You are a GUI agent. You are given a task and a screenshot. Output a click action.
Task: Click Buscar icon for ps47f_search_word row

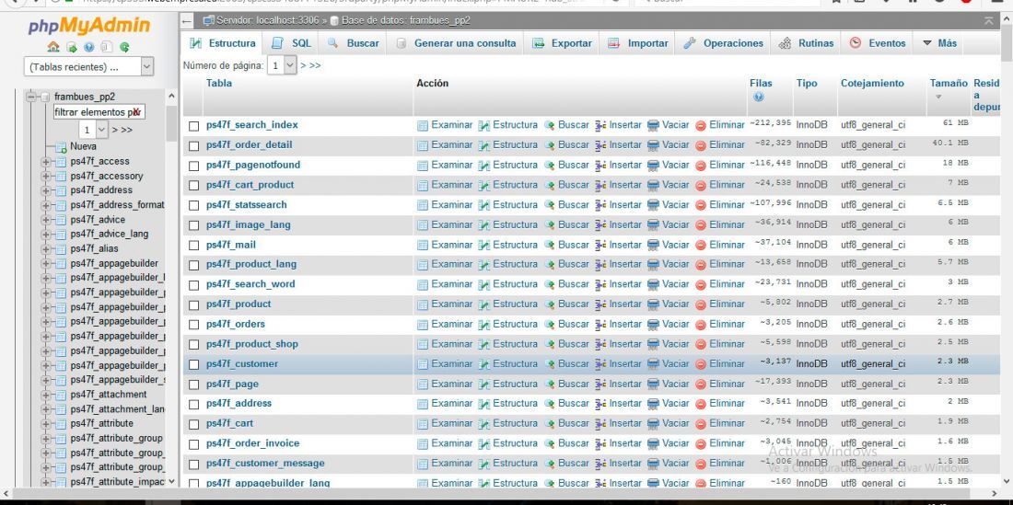[x=550, y=285]
